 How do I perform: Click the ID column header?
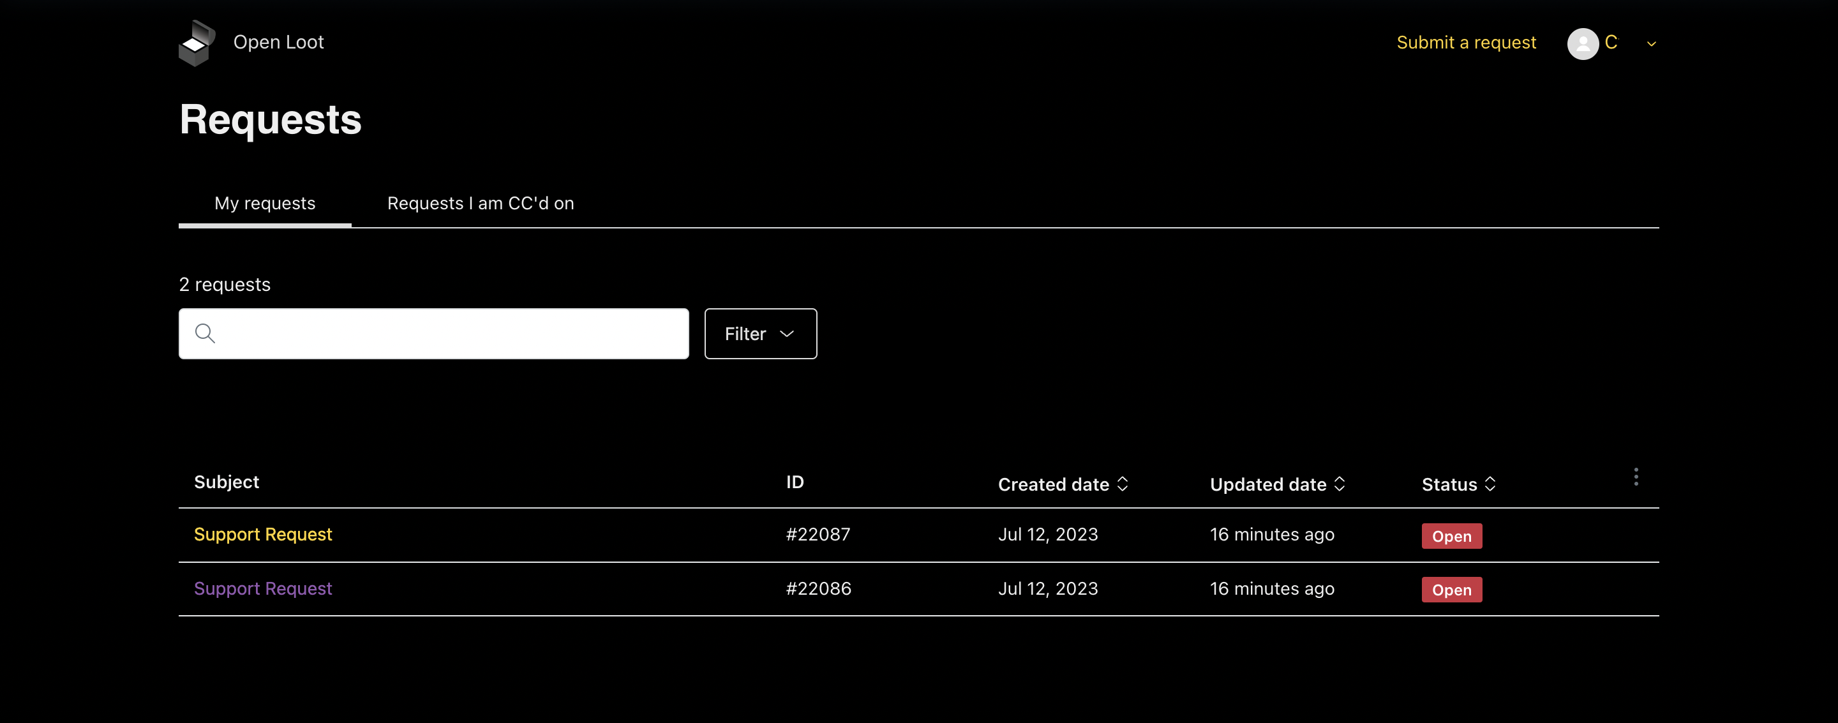tap(795, 482)
